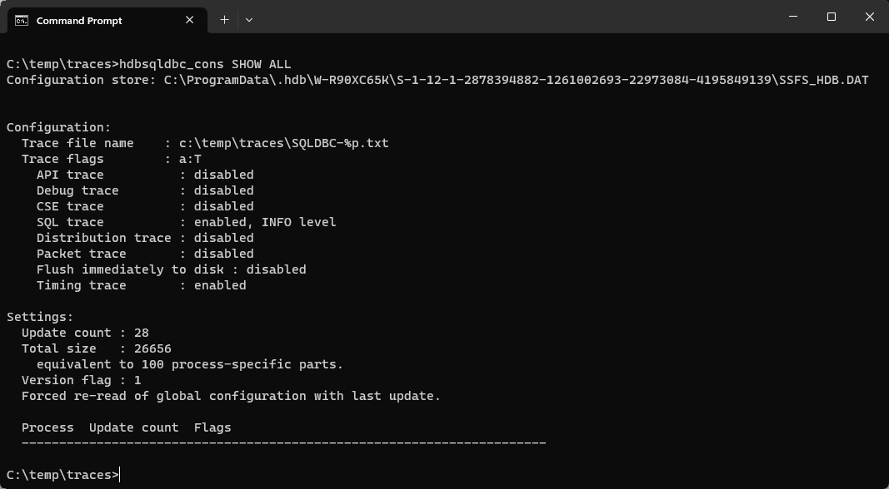Expand the new tab profile dropdown chevron
Image resolution: width=889 pixels, height=489 pixels.
249,20
